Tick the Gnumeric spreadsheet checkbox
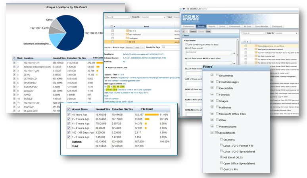Screen dimensions: 307x178 tap(221, 139)
